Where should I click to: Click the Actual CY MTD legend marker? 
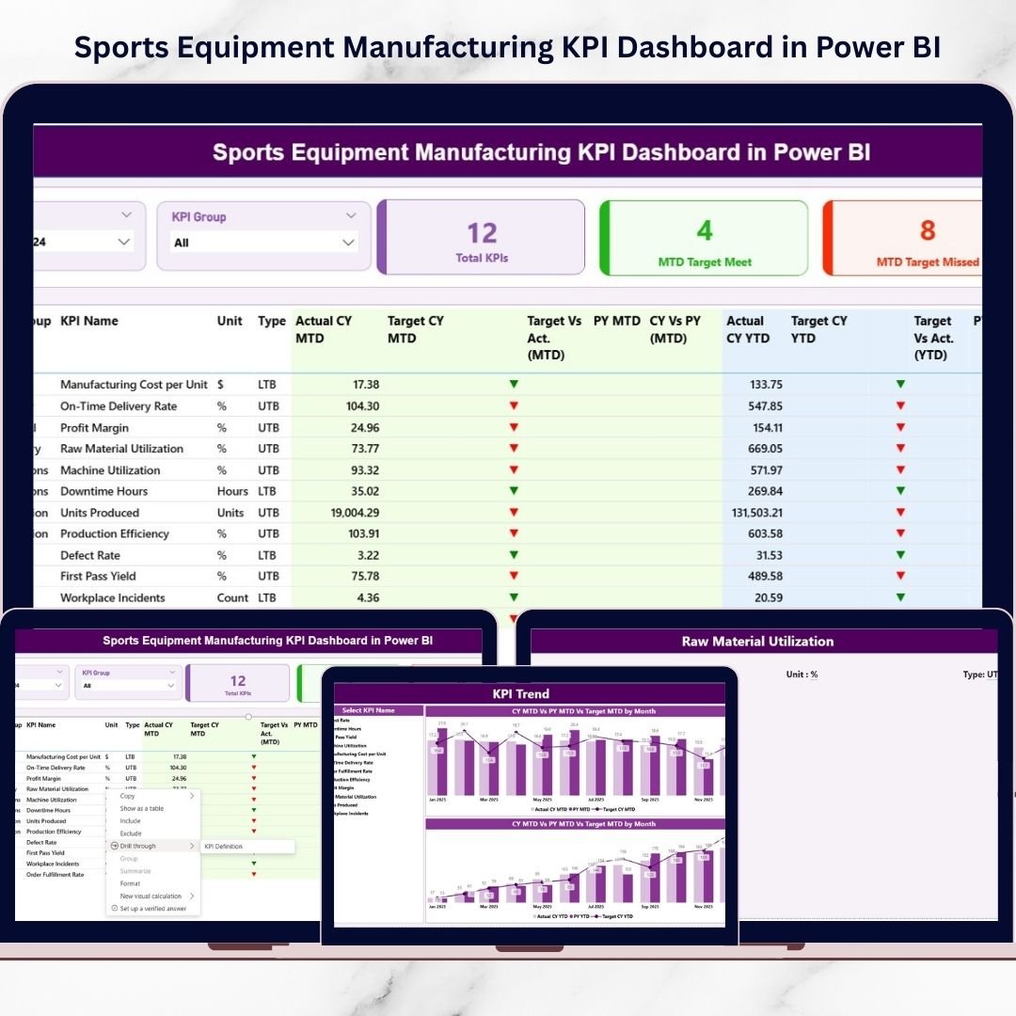[x=532, y=808]
